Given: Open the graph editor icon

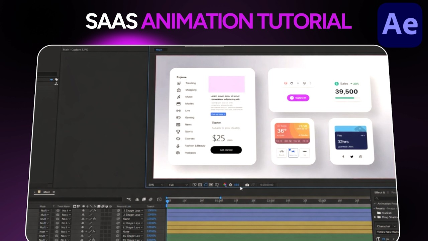Looking at the screenshot, I should tap(159, 199).
